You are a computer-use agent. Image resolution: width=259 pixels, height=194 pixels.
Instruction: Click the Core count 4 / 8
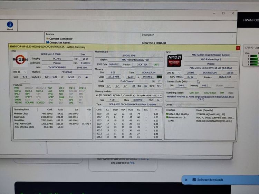click(25, 77)
